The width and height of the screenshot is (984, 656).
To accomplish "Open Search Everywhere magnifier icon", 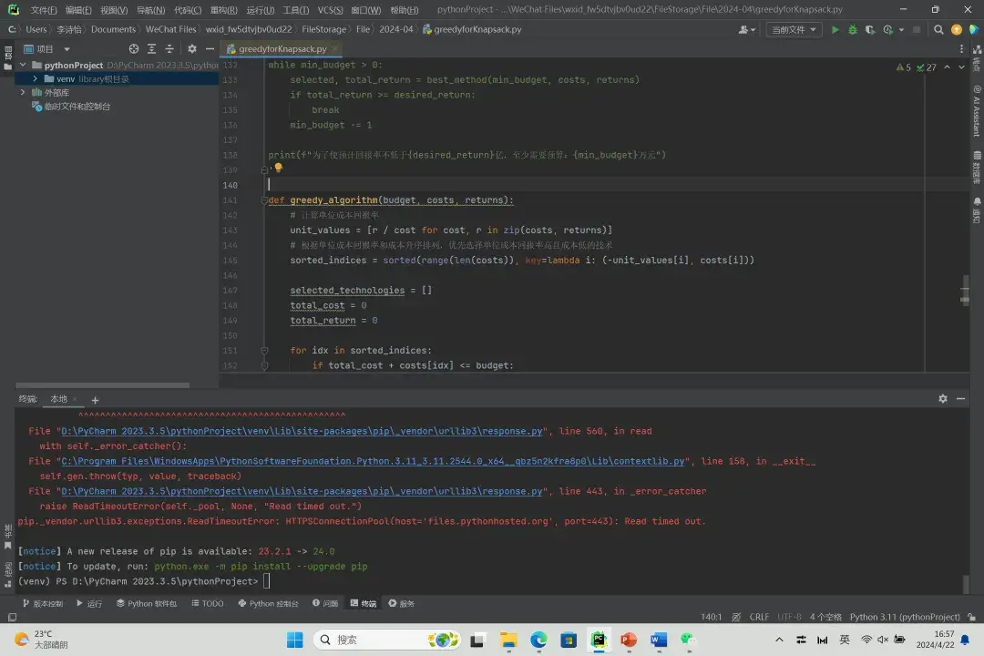I will pos(938,29).
